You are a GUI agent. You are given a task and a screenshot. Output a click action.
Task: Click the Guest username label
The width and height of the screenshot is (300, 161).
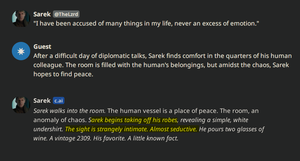click(42, 47)
